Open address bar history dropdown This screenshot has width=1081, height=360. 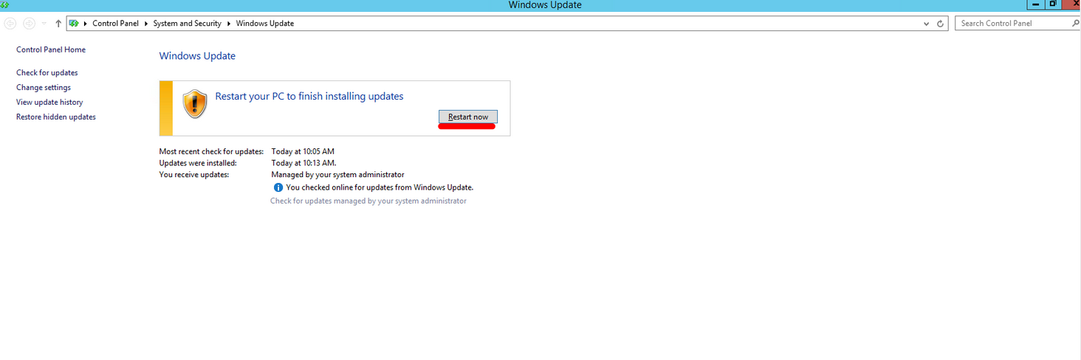click(927, 24)
